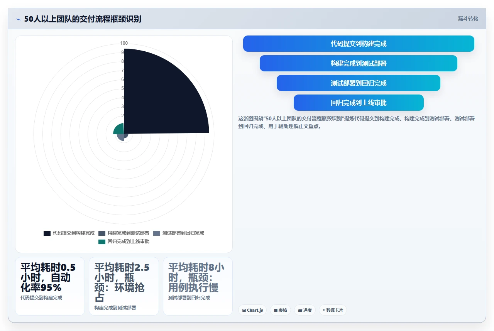Click the axis label 100 on chart

[x=124, y=43]
